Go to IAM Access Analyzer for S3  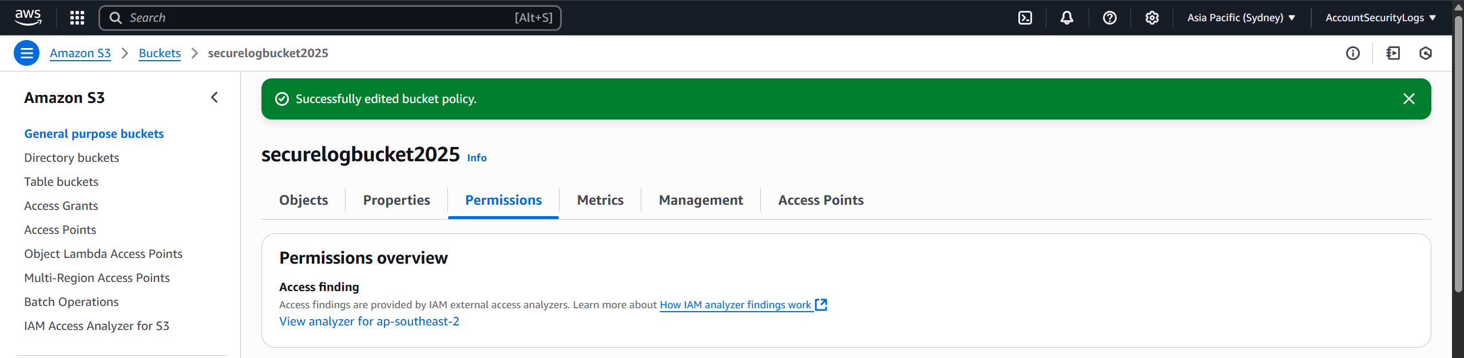click(x=97, y=326)
